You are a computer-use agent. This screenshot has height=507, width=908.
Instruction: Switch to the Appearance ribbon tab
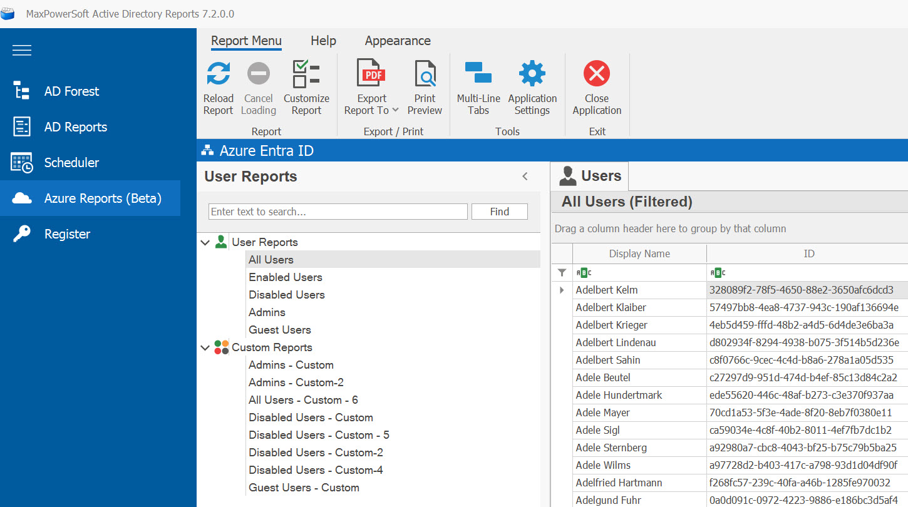tap(398, 41)
